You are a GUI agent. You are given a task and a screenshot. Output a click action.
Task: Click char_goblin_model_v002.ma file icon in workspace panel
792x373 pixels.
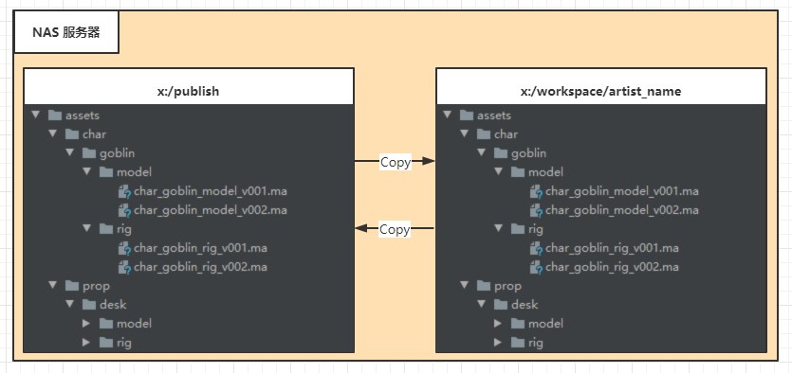point(537,210)
